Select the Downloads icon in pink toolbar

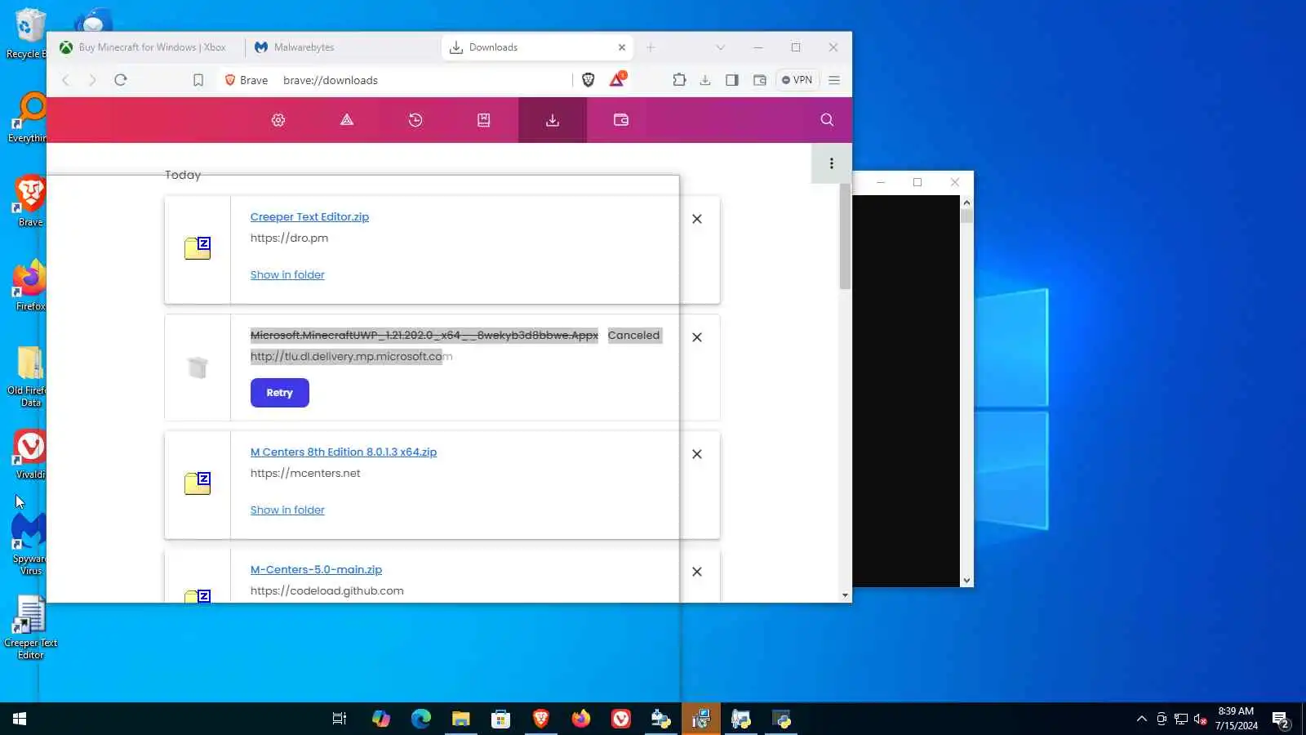tap(553, 120)
